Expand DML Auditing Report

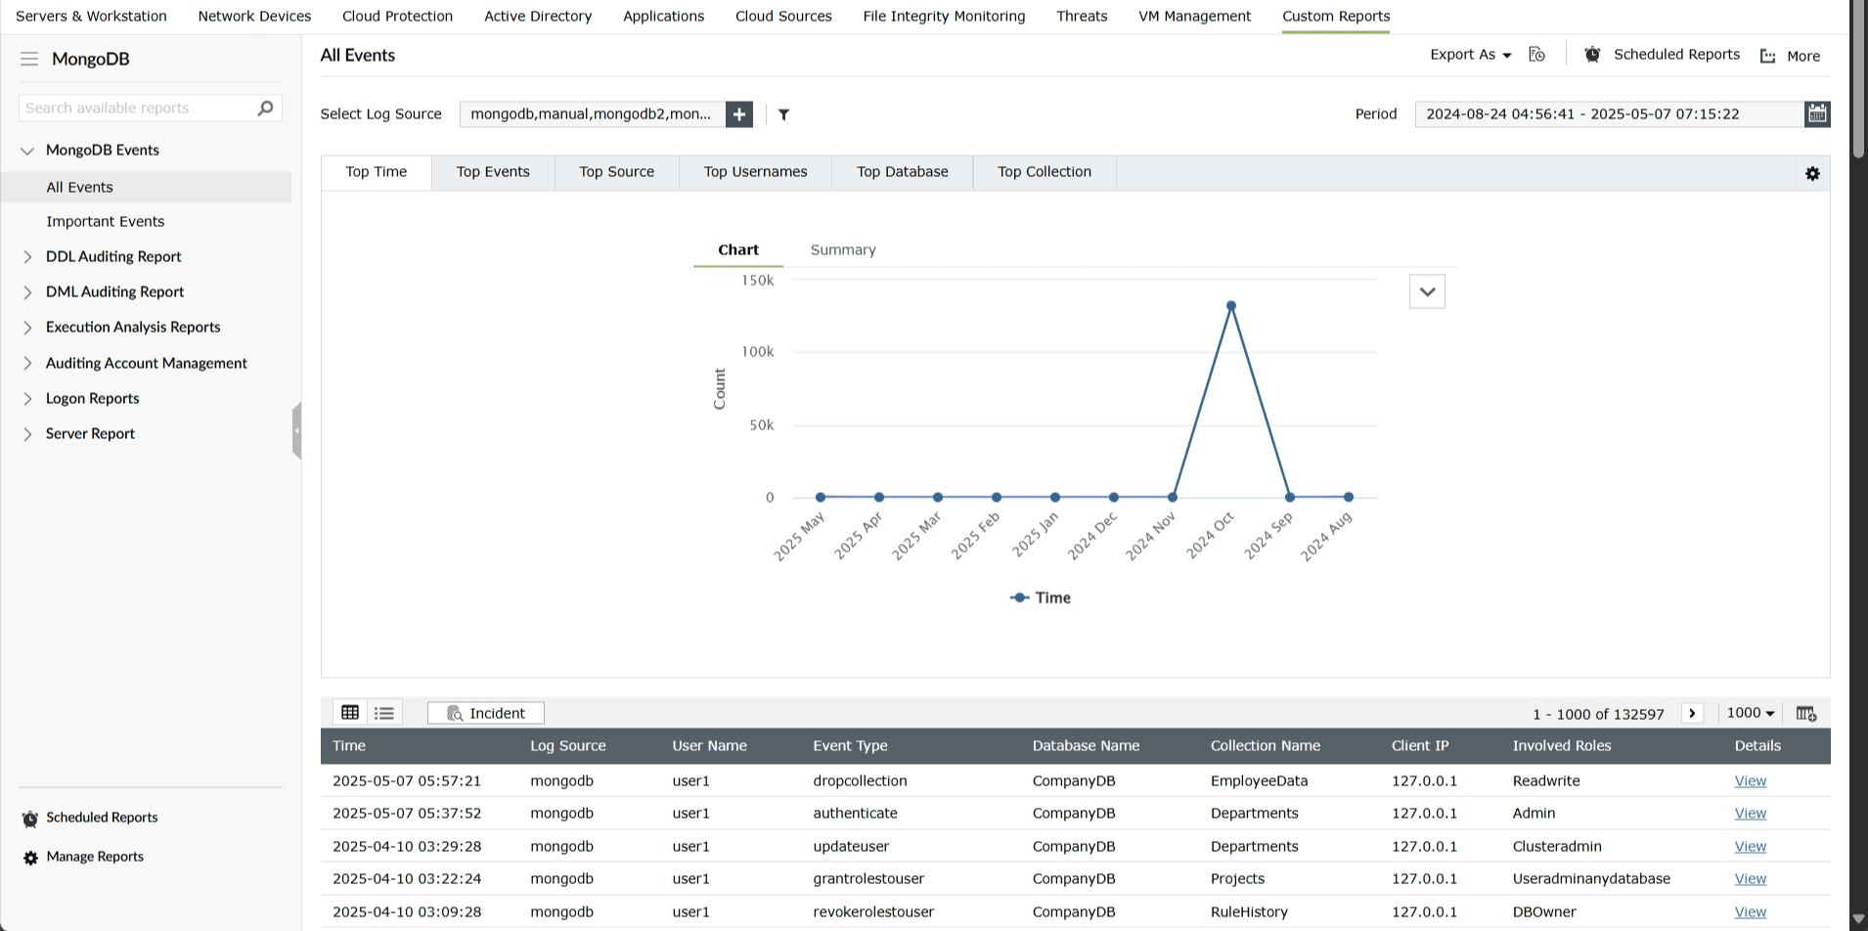27,292
